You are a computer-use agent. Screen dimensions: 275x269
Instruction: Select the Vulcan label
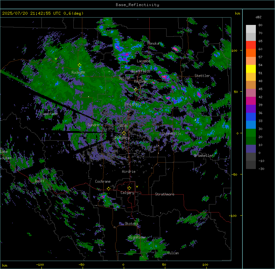click(x=173, y=253)
